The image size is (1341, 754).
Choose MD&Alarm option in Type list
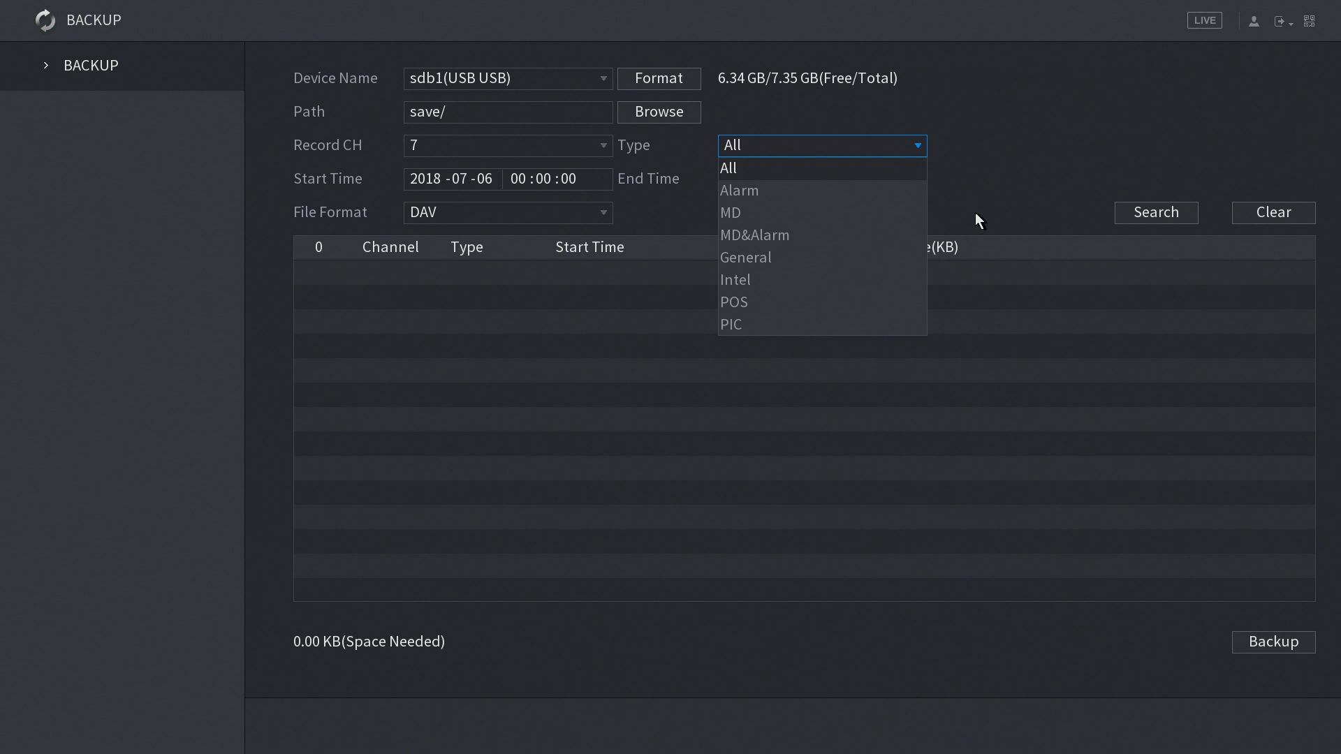[754, 235]
